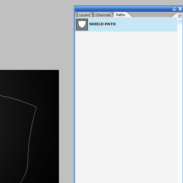The image size is (183, 183).
Task: Open the Paths panel flyout menu arrow
Action: click(180, 15)
